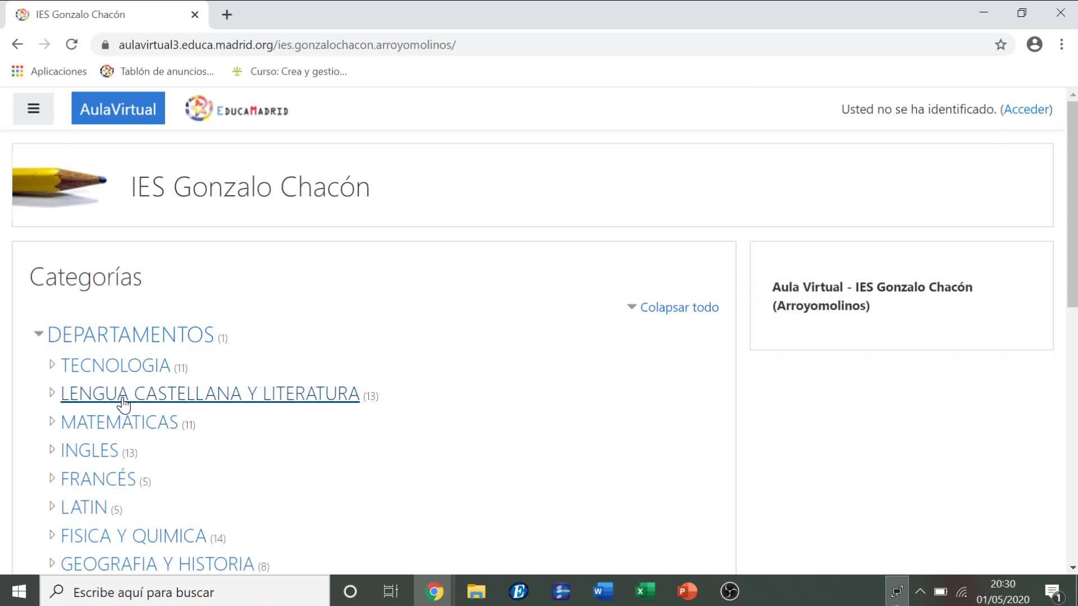
Task: Click Colapsar todo link
Action: pyautogui.click(x=678, y=307)
